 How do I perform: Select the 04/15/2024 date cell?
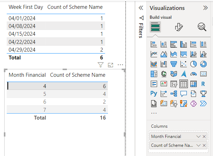[22, 34]
